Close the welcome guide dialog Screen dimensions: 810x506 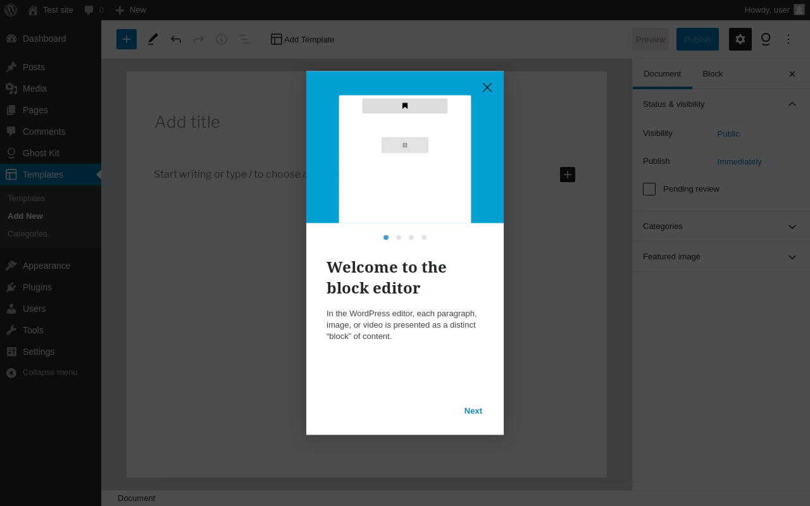tap(487, 87)
